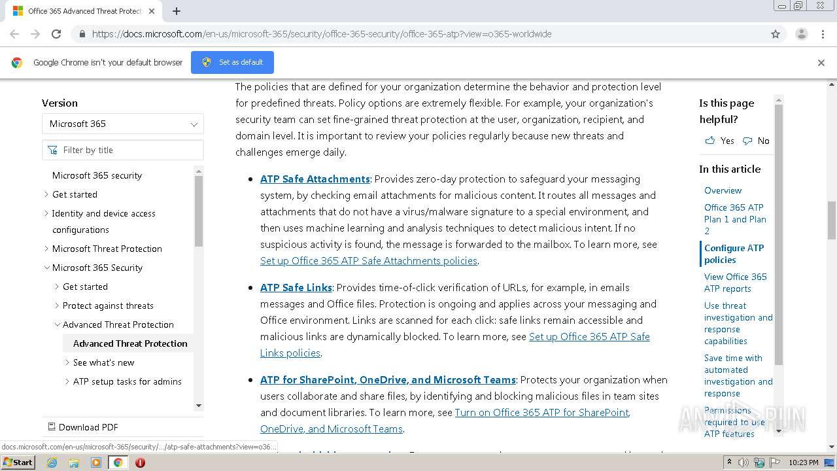
Task: Click the address bar URL
Action: [x=322, y=34]
